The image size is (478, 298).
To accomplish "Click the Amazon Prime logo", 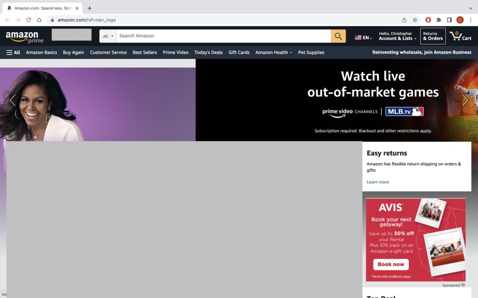I will pos(25,37).
